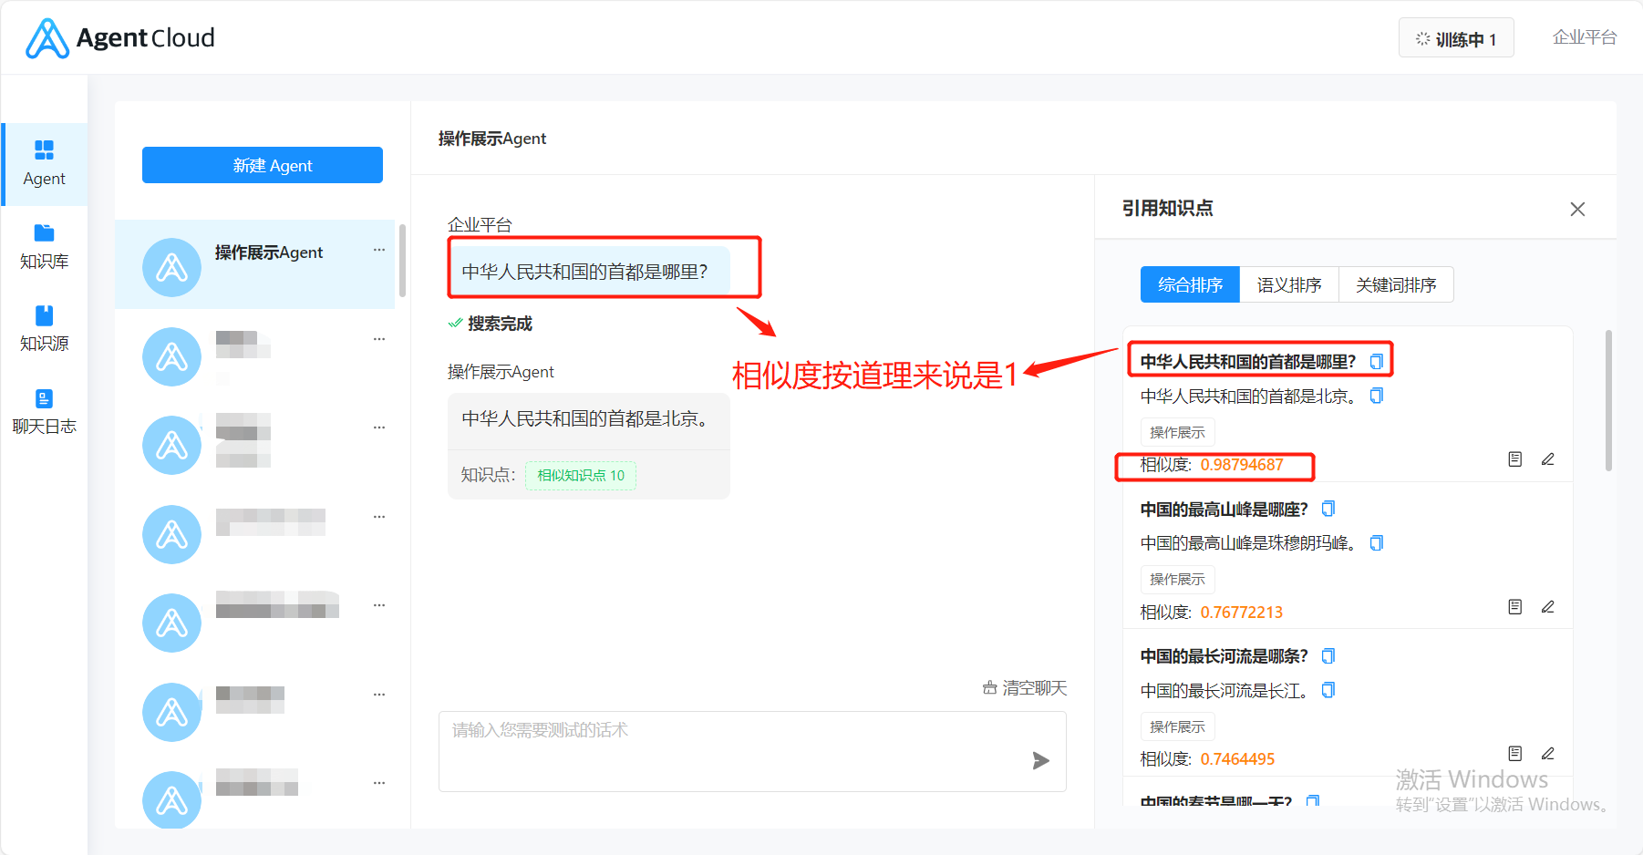Click the 操作展示 tag under 珠穆朗玛峰 answer
Screen dimensions: 1643x855
coord(1177,579)
